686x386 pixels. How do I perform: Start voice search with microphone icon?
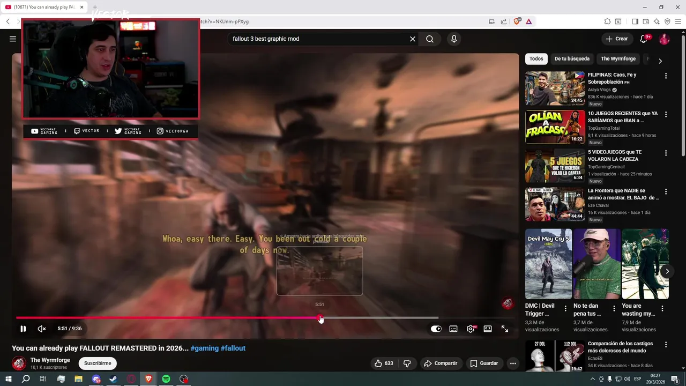[454, 39]
